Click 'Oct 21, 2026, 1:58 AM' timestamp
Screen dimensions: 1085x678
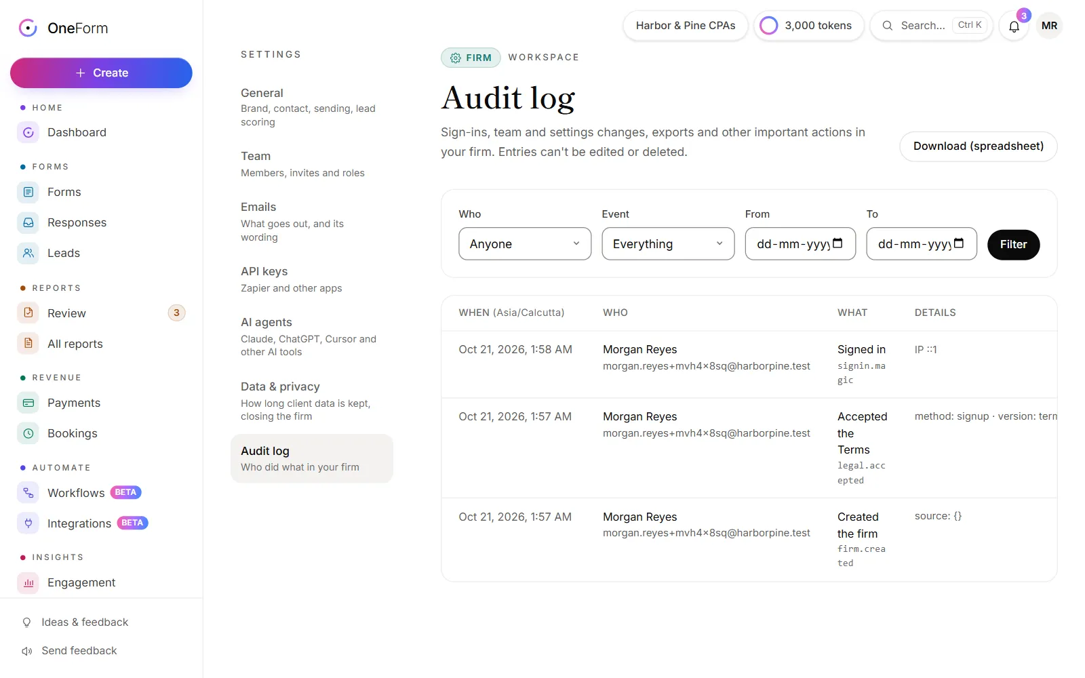pos(515,350)
